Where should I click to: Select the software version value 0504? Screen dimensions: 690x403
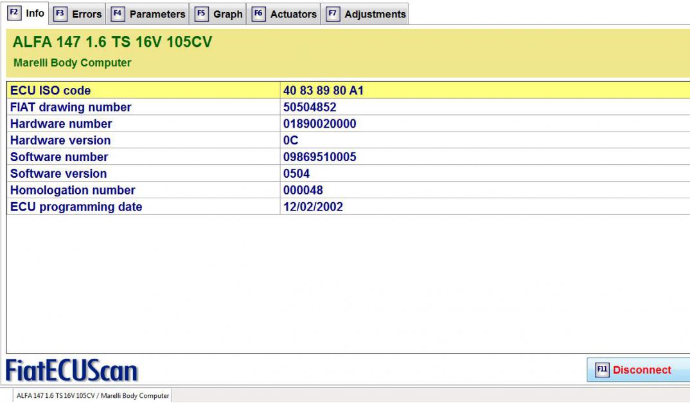tap(297, 174)
